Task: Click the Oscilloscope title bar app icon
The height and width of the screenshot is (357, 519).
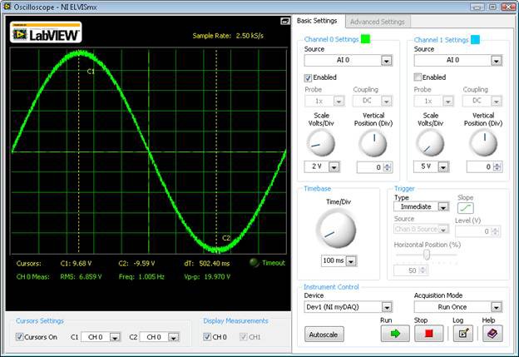Action: [x=7, y=7]
